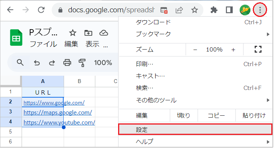Image resolution: width=274 pixels, height=148 pixels.
Task: Open the ファイル menu in Sheets
Action: 43,44
